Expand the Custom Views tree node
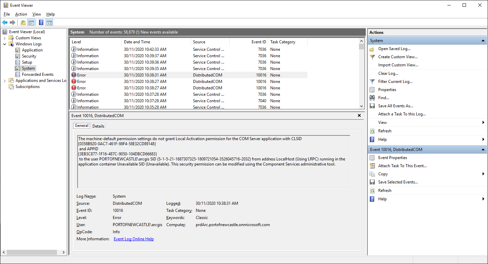The height and width of the screenshot is (264, 488). click(4, 38)
